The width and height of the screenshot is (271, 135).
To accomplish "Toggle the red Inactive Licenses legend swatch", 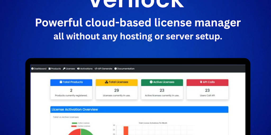I will click(x=74, y=126).
